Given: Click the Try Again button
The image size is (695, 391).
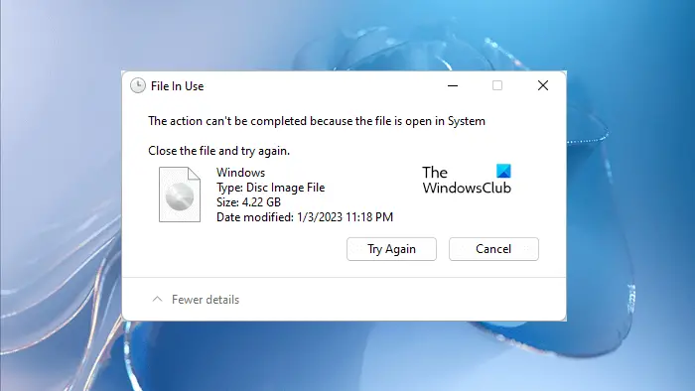Looking at the screenshot, I should coord(391,249).
